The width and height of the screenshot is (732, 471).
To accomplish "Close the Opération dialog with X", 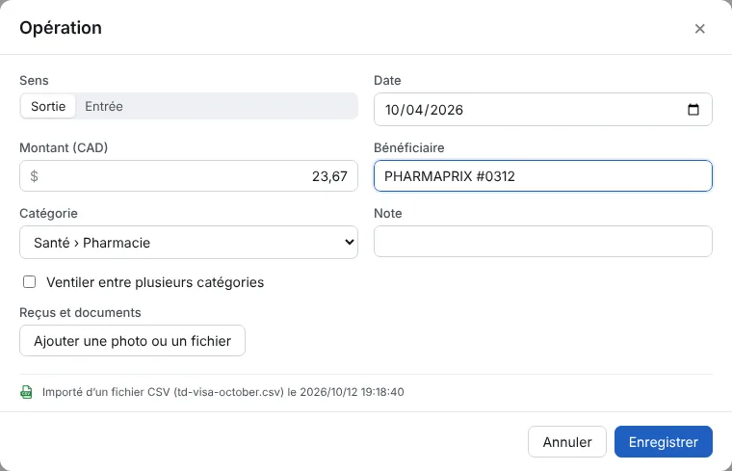I will 699,29.
